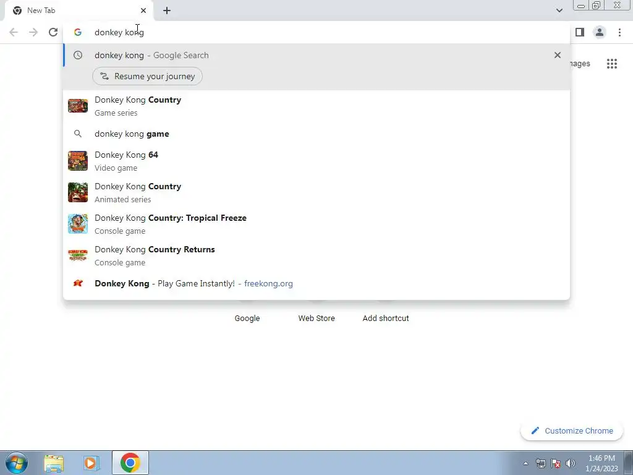633x475 pixels.
Task: Choose Donkey Kong Country Animated series suggestion
Action: point(316,192)
